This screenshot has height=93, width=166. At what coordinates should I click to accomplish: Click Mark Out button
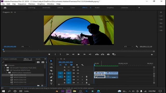[60, 55]
